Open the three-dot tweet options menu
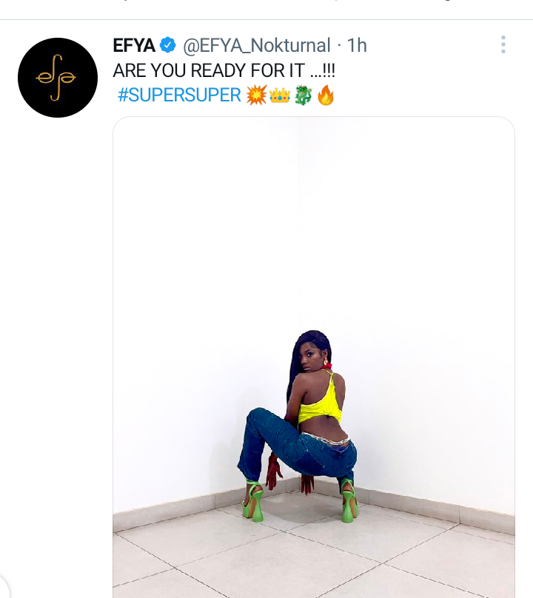This screenshot has height=598, width=533. (503, 44)
